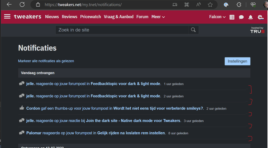268x148 pixels.
Task: Open the Vraag & Aanbod menu item
Action: [x=119, y=17]
